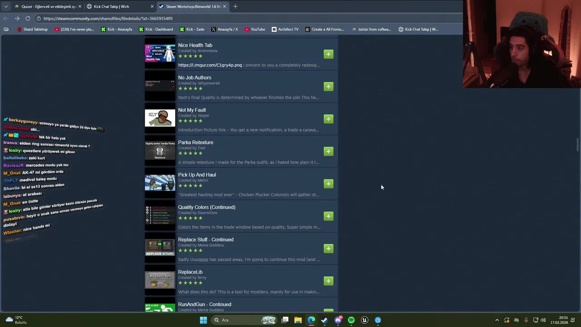
Task: Open No Job Authors thumbnail image
Action: click(x=160, y=86)
